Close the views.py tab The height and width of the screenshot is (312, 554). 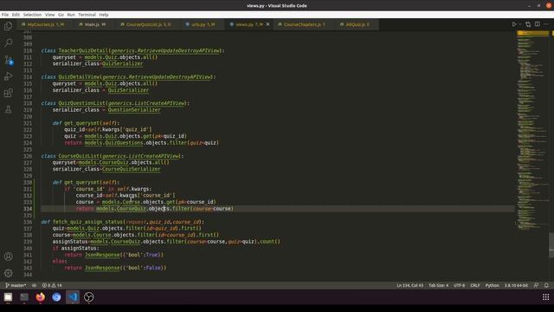pyautogui.click(x=267, y=24)
